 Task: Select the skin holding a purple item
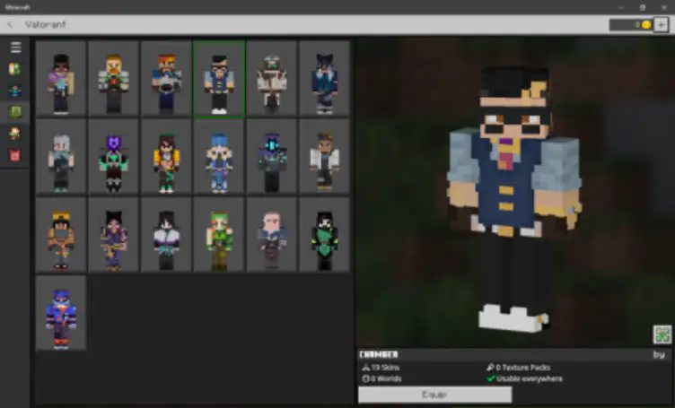point(61,79)
